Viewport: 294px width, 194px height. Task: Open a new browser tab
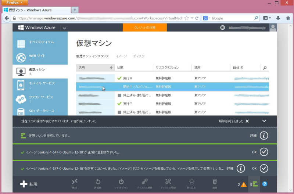tap(75, 10)
